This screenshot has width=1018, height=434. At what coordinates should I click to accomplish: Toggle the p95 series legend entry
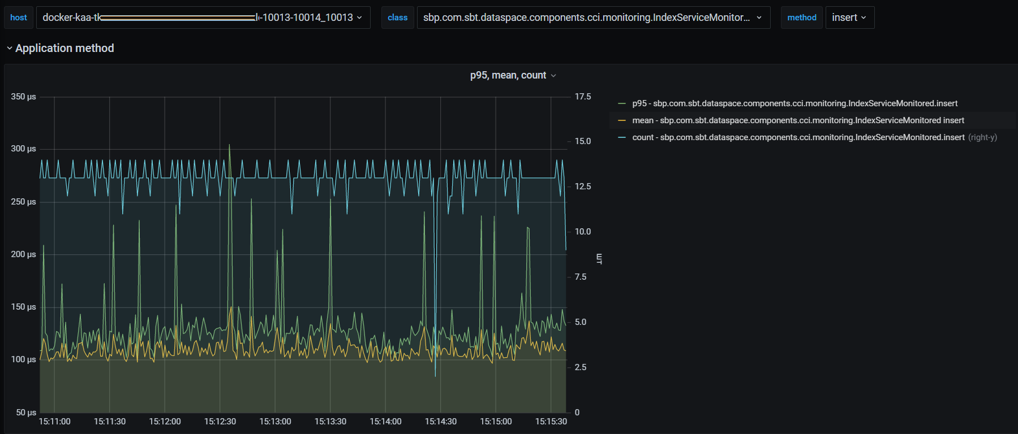pos(794,103)
